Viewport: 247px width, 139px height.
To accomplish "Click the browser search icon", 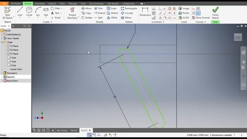I will pyautogui.click(x=25, y=26).
